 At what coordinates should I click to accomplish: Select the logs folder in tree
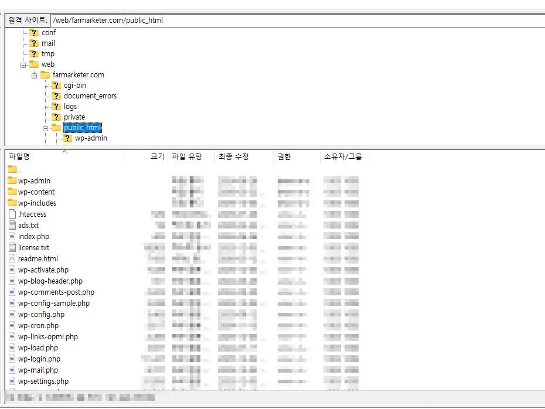[x=70, y=107]
